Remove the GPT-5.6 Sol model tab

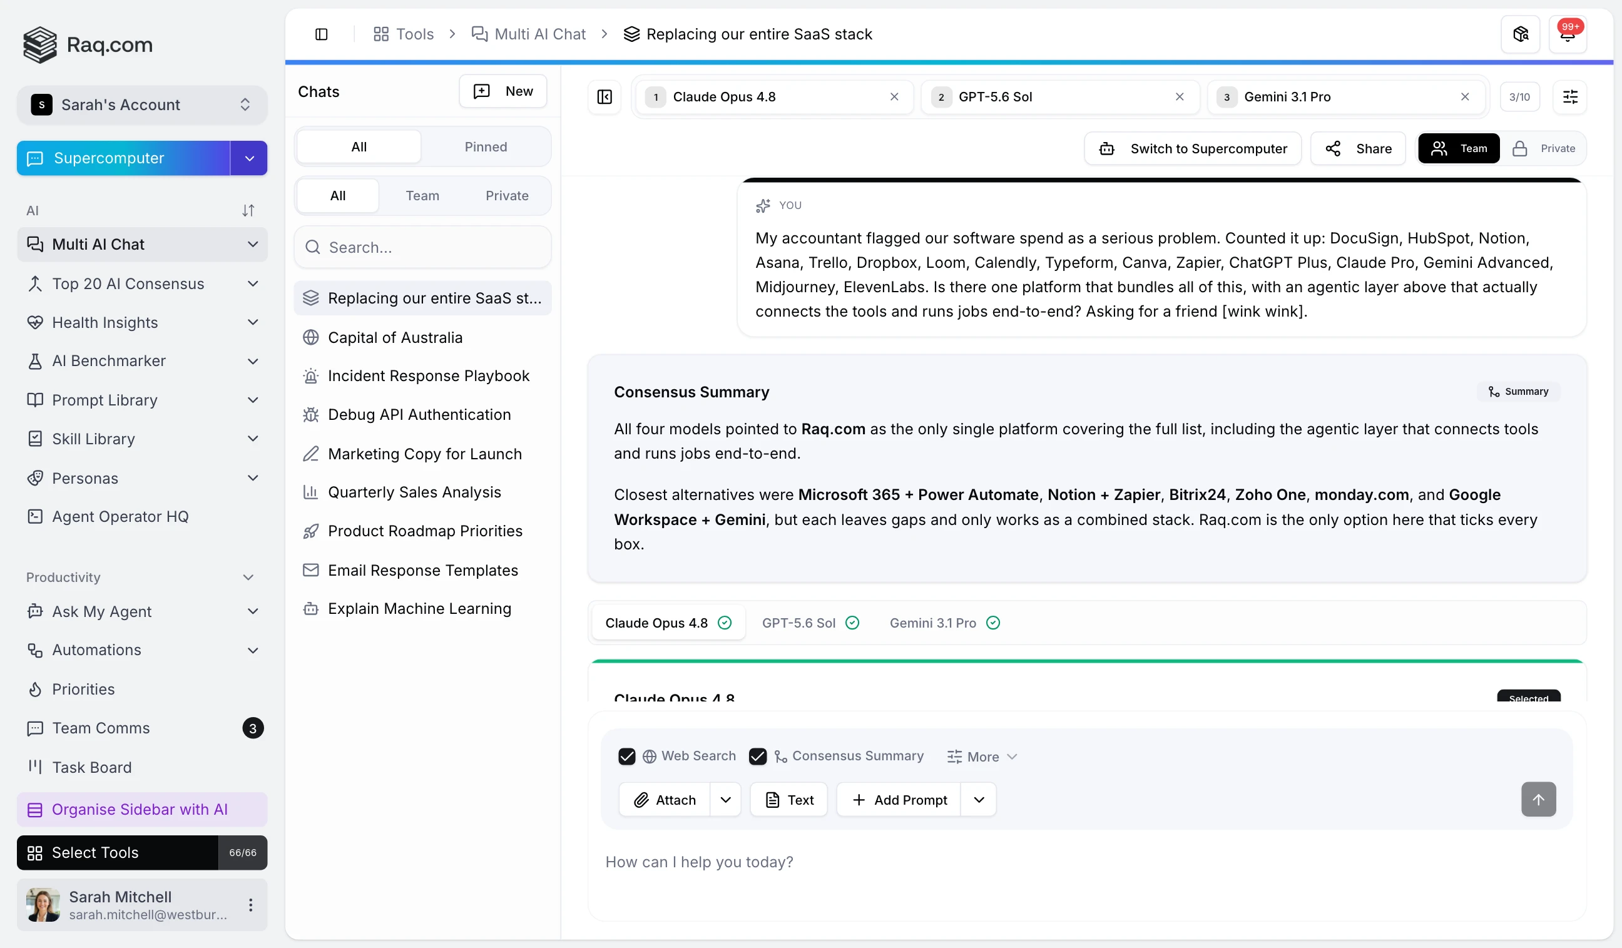[x=1179, y=96]
